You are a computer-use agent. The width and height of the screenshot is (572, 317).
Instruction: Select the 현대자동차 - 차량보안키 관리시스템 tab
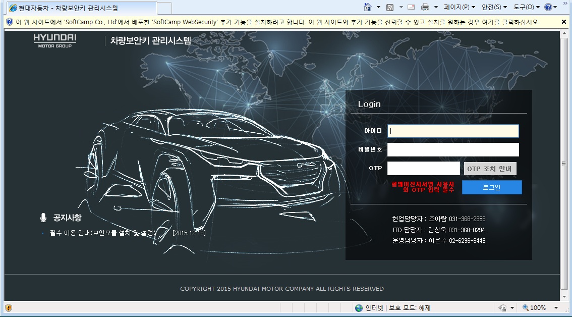pyautogui.click(x=81, y=8)
